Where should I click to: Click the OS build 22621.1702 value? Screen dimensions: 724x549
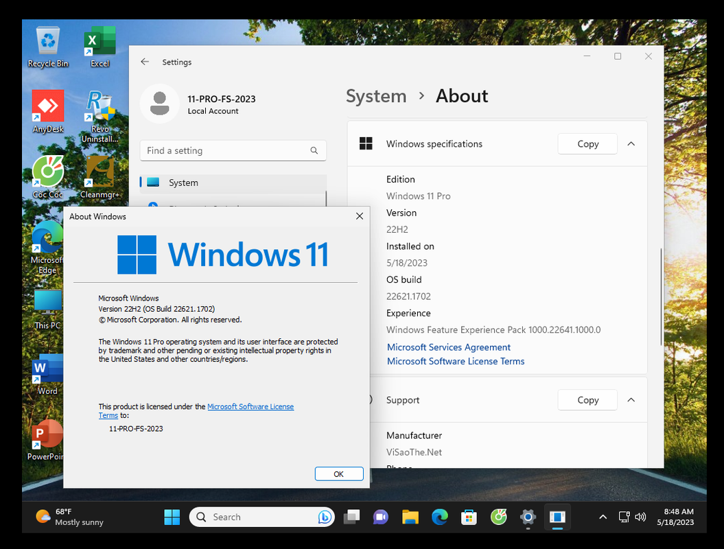click(408, 296)
